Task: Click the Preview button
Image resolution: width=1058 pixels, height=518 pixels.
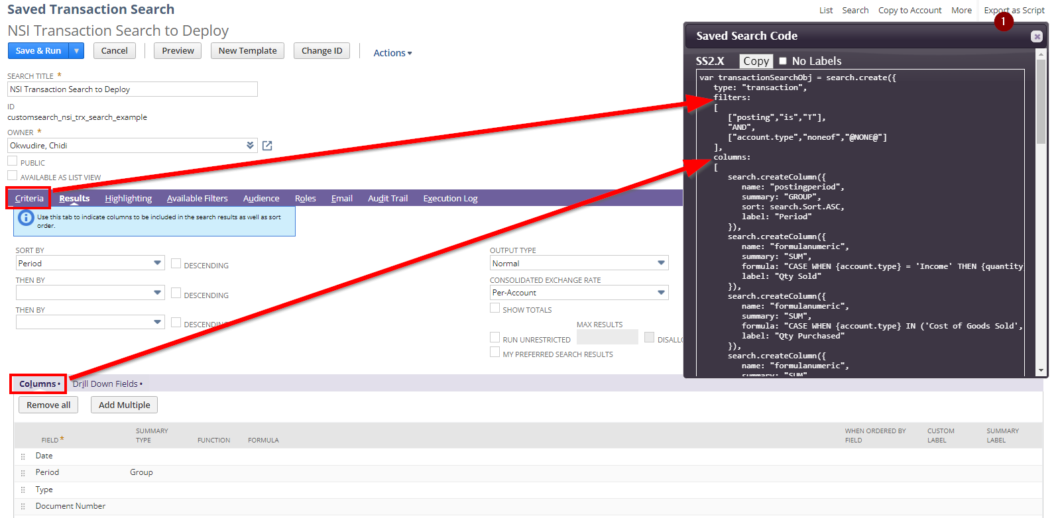Action: [178, 50]
